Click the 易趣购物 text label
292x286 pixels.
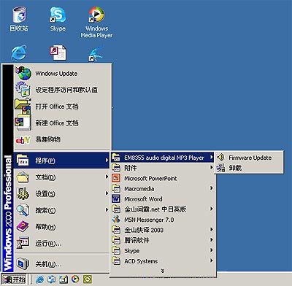point(48,139)
